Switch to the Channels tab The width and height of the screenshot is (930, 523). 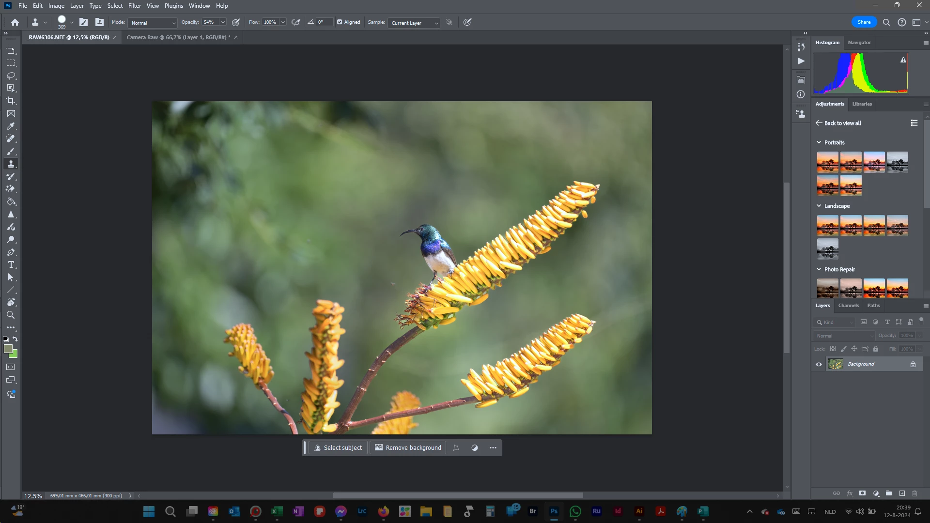pos(848,306)
